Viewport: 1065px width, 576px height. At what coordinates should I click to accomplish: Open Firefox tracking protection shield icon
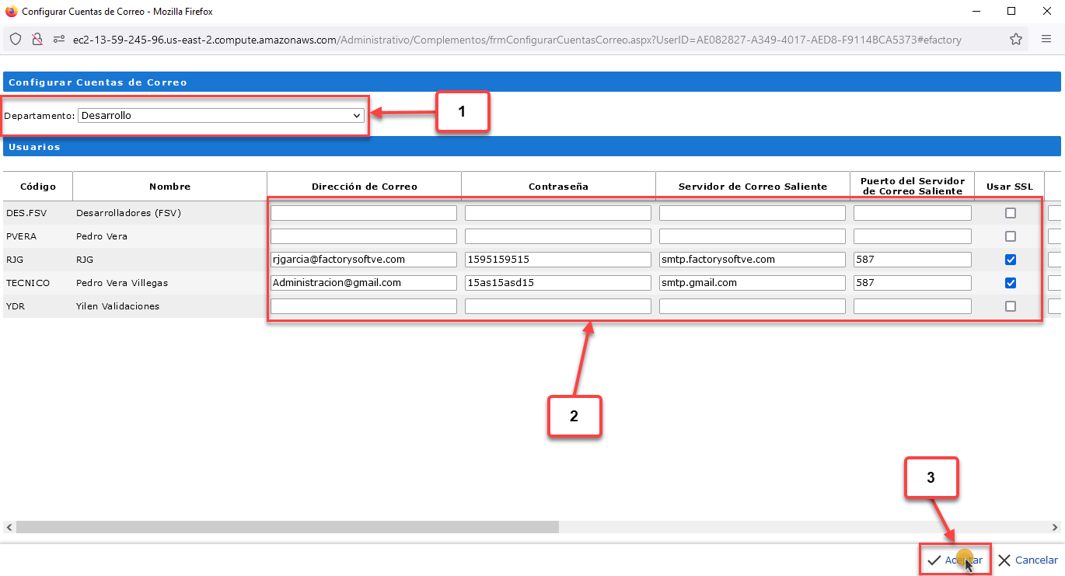(x=16, y=39)
